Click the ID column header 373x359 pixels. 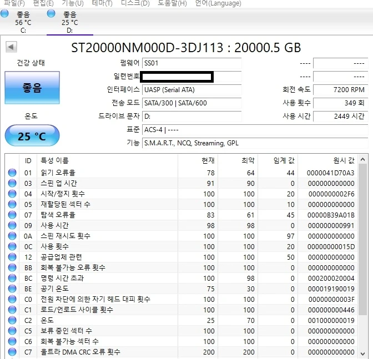coord(28,160)
